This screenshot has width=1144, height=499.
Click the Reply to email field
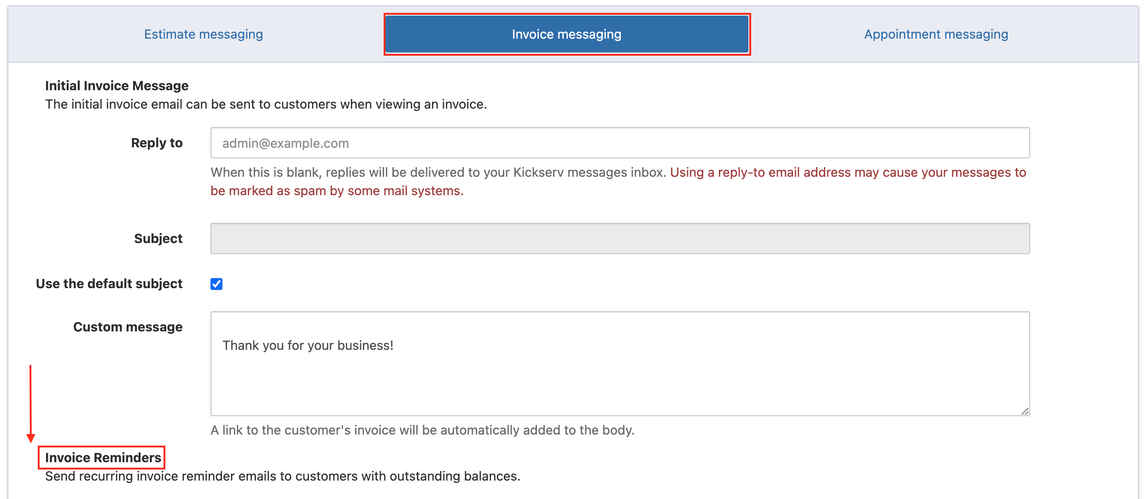tap(620, 143)
